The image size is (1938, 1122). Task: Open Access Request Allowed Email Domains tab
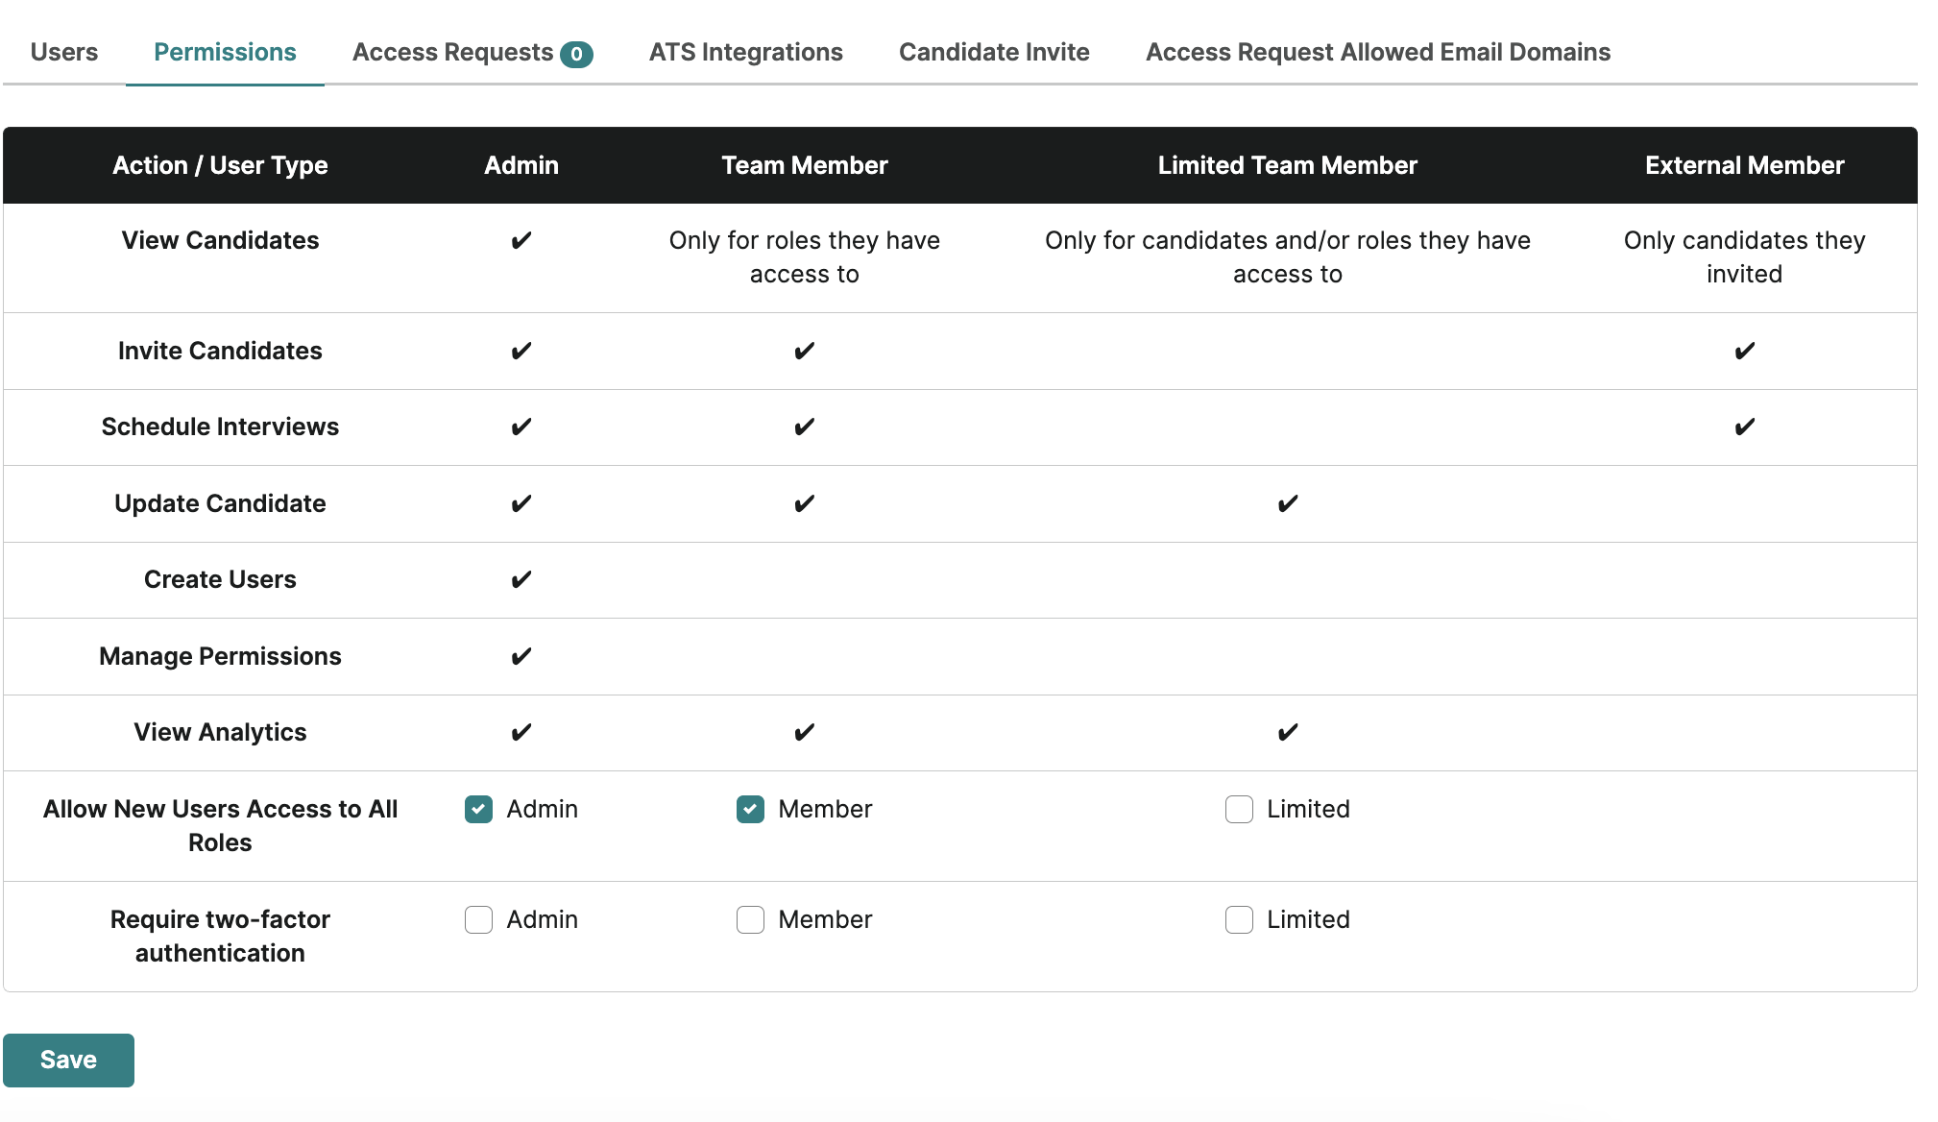point(1377,52)
